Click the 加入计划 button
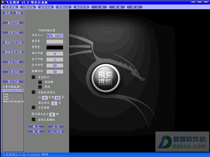Screen dimensions: 210x157 click(56, 132)
